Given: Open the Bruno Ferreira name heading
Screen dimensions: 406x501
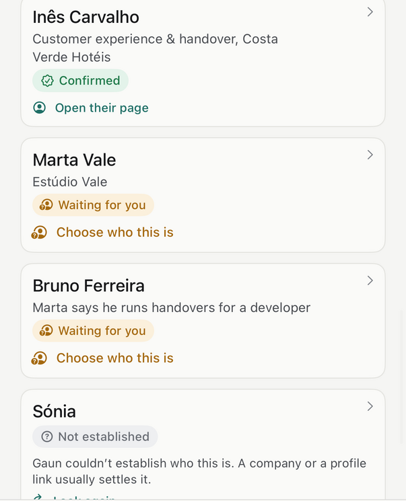Looking at the screenshot, I should pyautogui.click(x=89, y=286).
